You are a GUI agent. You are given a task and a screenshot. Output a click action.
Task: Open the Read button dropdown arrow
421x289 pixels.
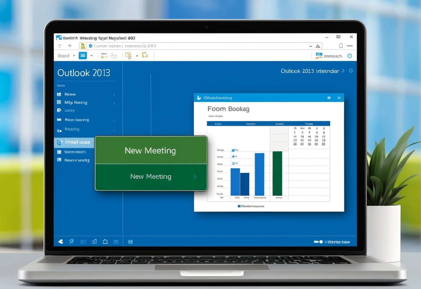pyautogui.click(x=74, y=56)
